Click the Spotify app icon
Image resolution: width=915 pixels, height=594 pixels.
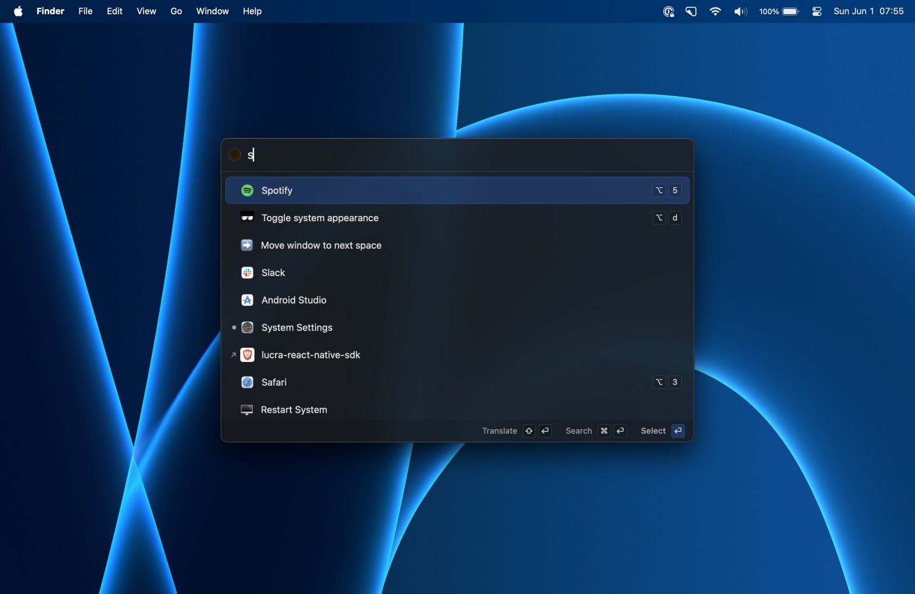point(247,190)
